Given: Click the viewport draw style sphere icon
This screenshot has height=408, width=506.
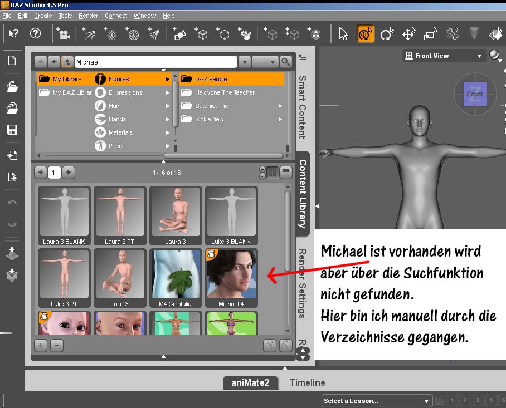Looking at the screenshot, I should coord(494,56).
